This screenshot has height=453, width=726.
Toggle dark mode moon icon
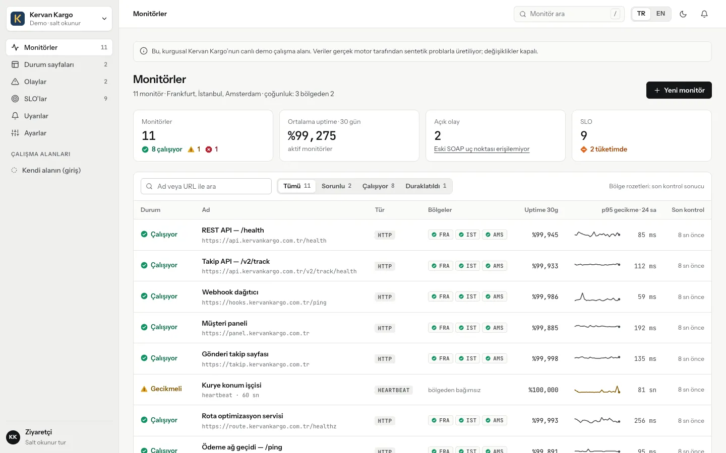(683, 14)
